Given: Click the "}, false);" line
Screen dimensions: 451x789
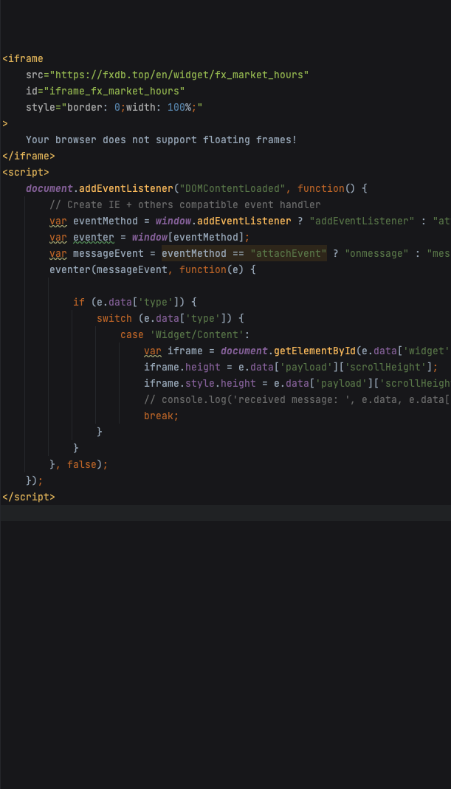Looking at the screenshot, I should (79, 464).
